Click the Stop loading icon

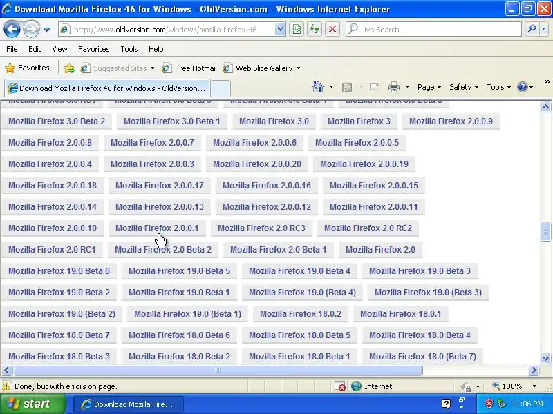[332, 30]
